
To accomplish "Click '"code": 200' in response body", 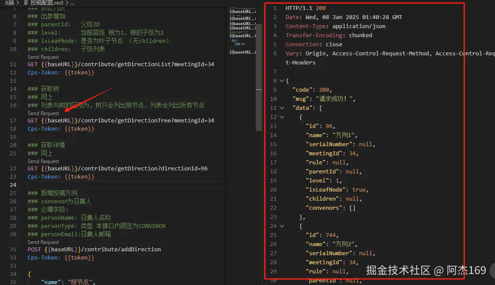I will pos(312,90).
